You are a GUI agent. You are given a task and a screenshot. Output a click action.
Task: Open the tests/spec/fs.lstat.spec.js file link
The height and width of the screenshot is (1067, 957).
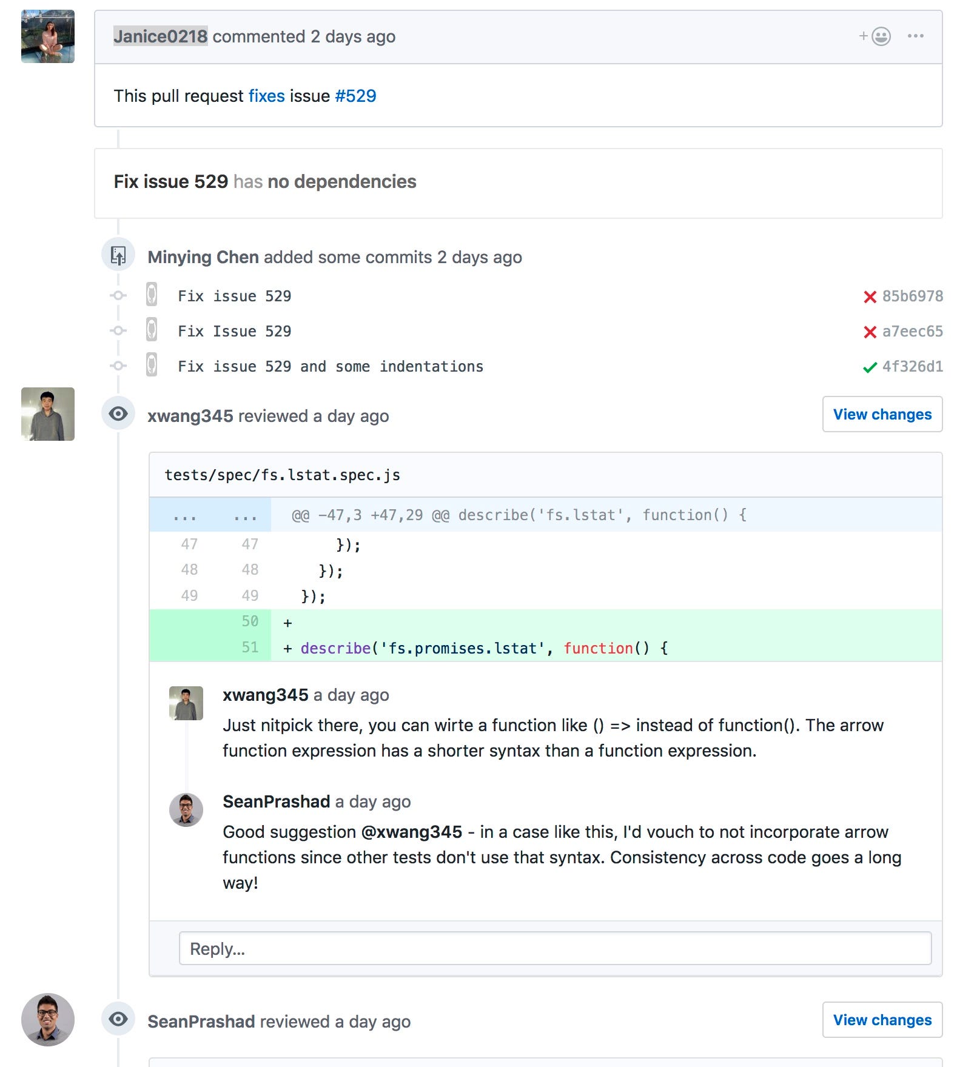[x=282, y=475]
